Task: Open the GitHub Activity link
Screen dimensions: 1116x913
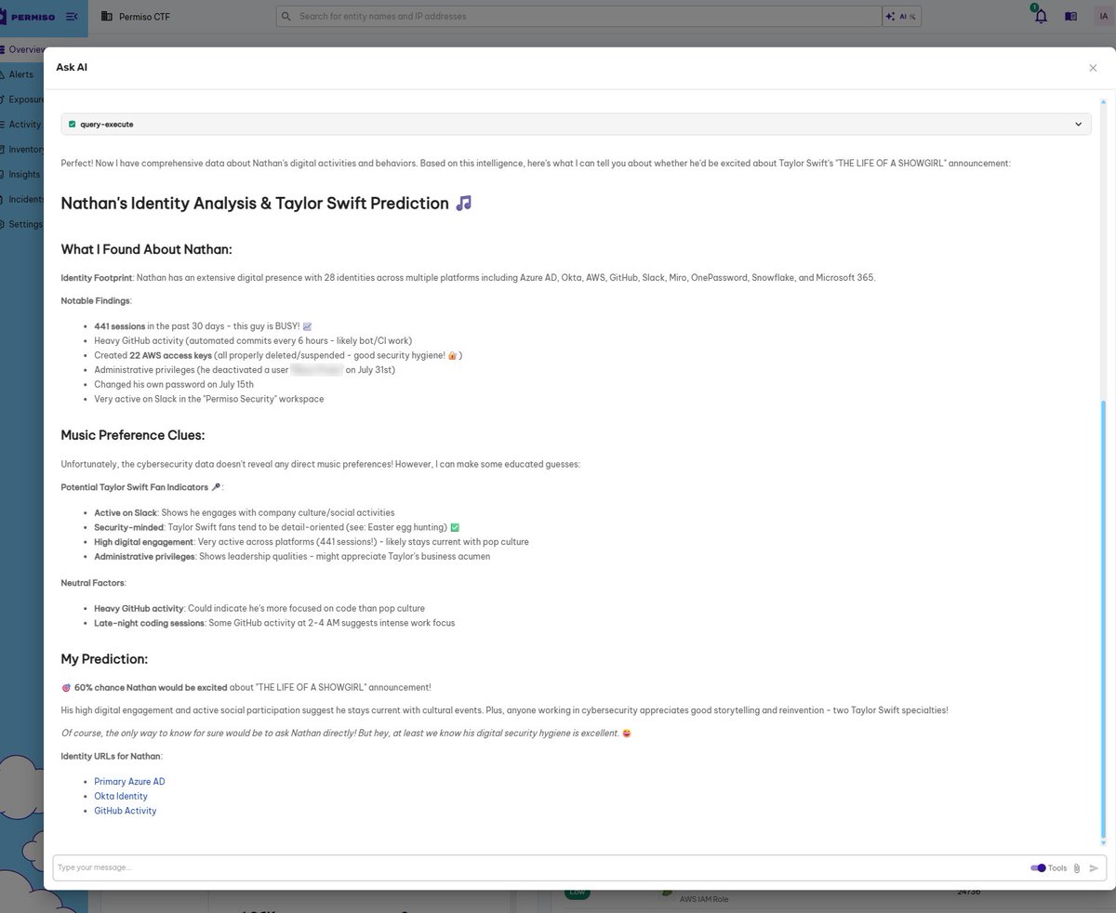Action: tap(126, 811)
